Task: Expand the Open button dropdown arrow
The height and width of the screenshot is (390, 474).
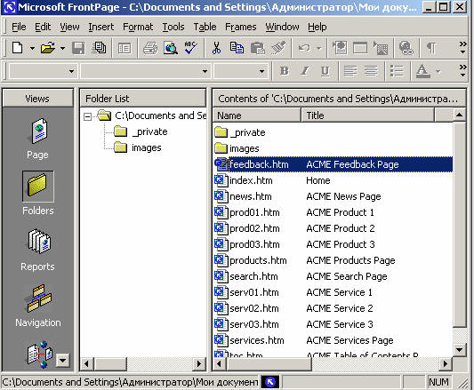Action: click(x=62, y=48)
